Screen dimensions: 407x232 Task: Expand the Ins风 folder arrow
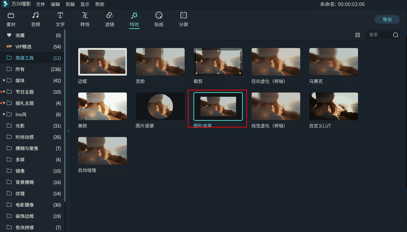(x=4, y=114)
